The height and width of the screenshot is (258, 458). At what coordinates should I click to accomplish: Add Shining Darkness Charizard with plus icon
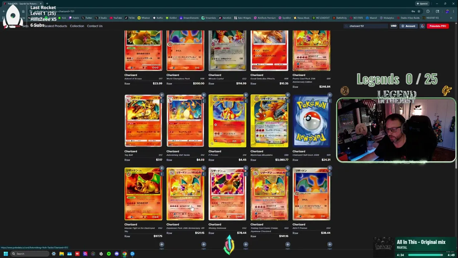(246, 168)
